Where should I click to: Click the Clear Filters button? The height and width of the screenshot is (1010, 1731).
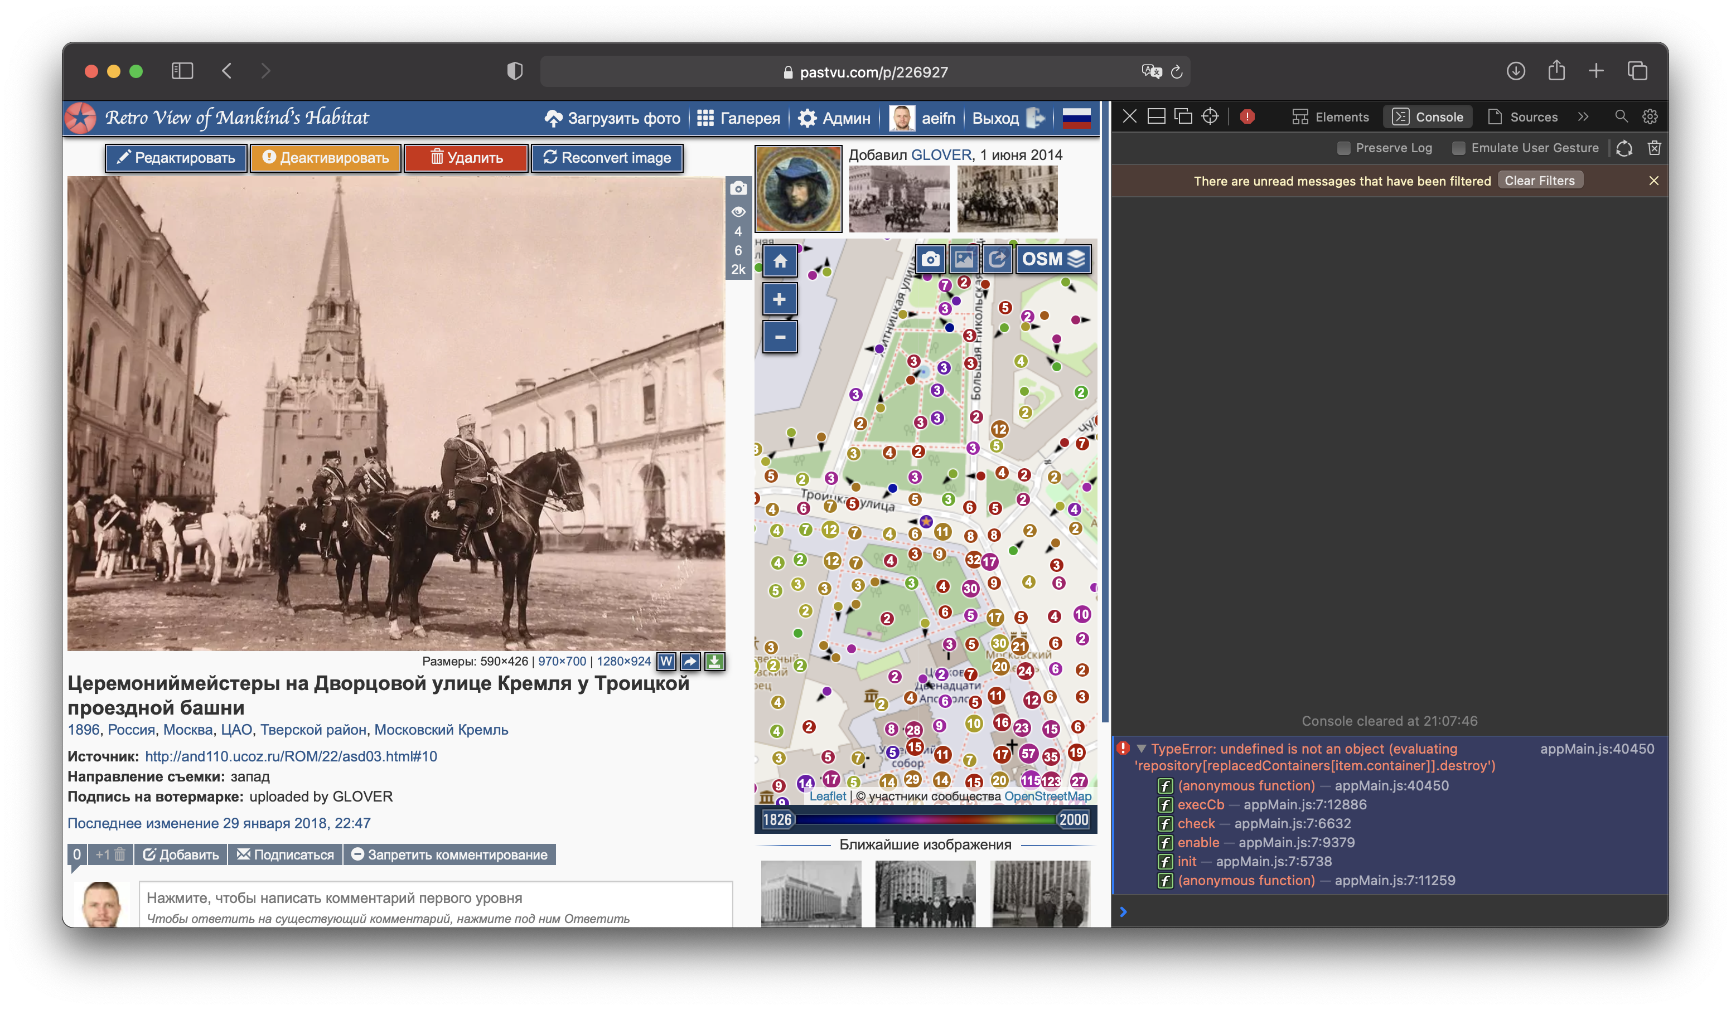[x=1539, y=181]
